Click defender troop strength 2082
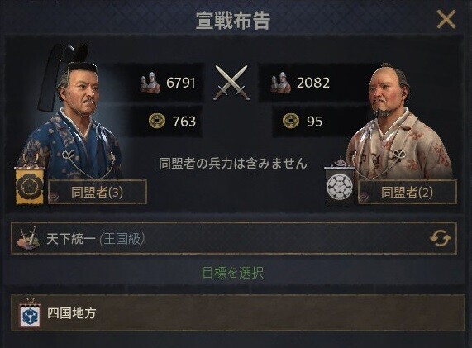Screen dimensions: 472x348 pos(313,83)
